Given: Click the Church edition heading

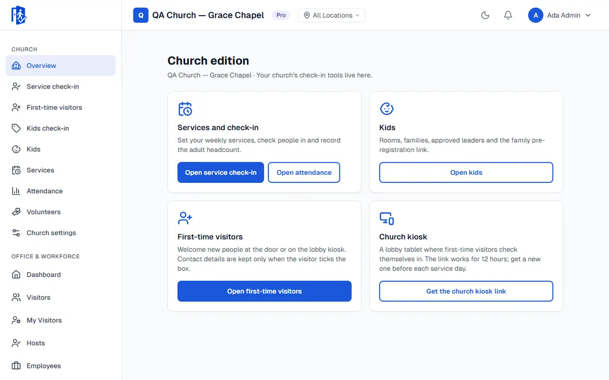Looking at the screenshot, I should pos(208,61).
